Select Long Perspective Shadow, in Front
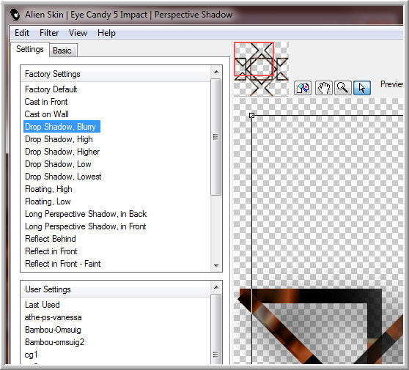Image resolution: width=409 pixels, height=370 pixels. (85, 226)
